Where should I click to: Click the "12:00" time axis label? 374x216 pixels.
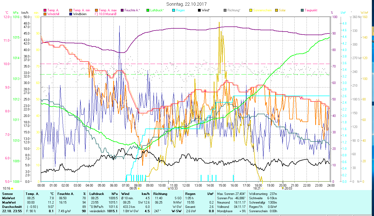tap(186, 185)
